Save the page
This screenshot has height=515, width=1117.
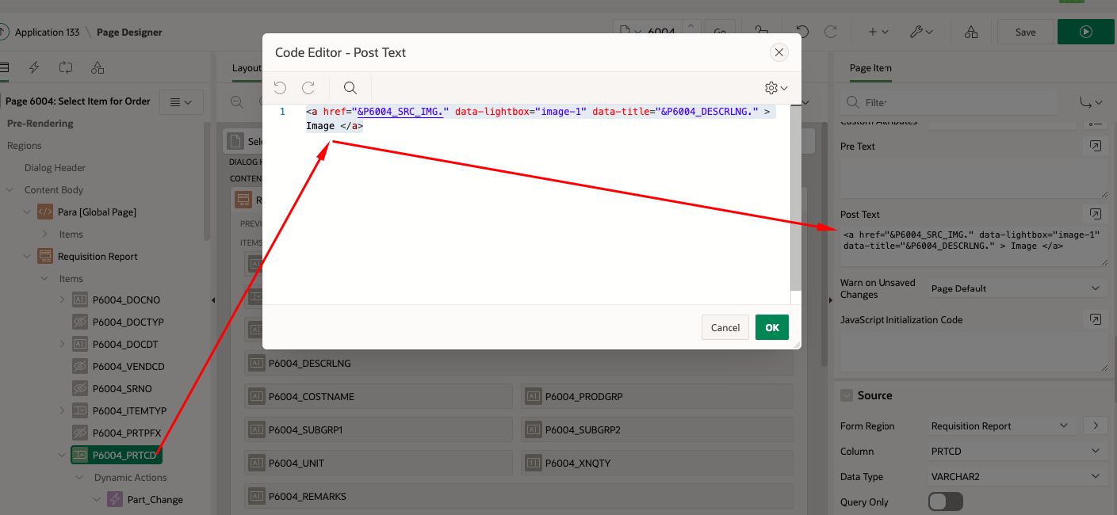click(x=1025, y=32)
